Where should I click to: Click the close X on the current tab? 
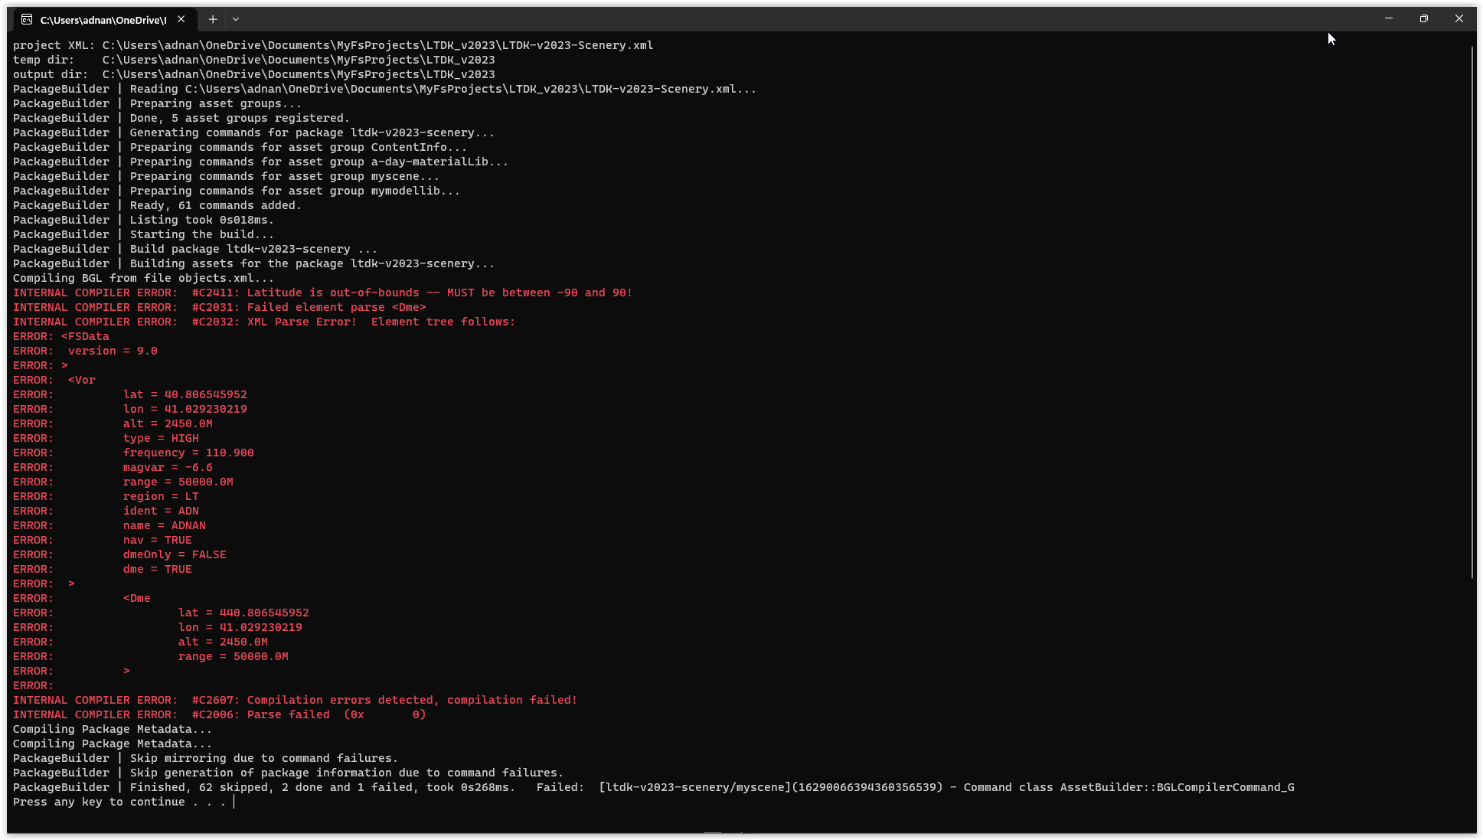pyautogui.click(x=181, y=19)
